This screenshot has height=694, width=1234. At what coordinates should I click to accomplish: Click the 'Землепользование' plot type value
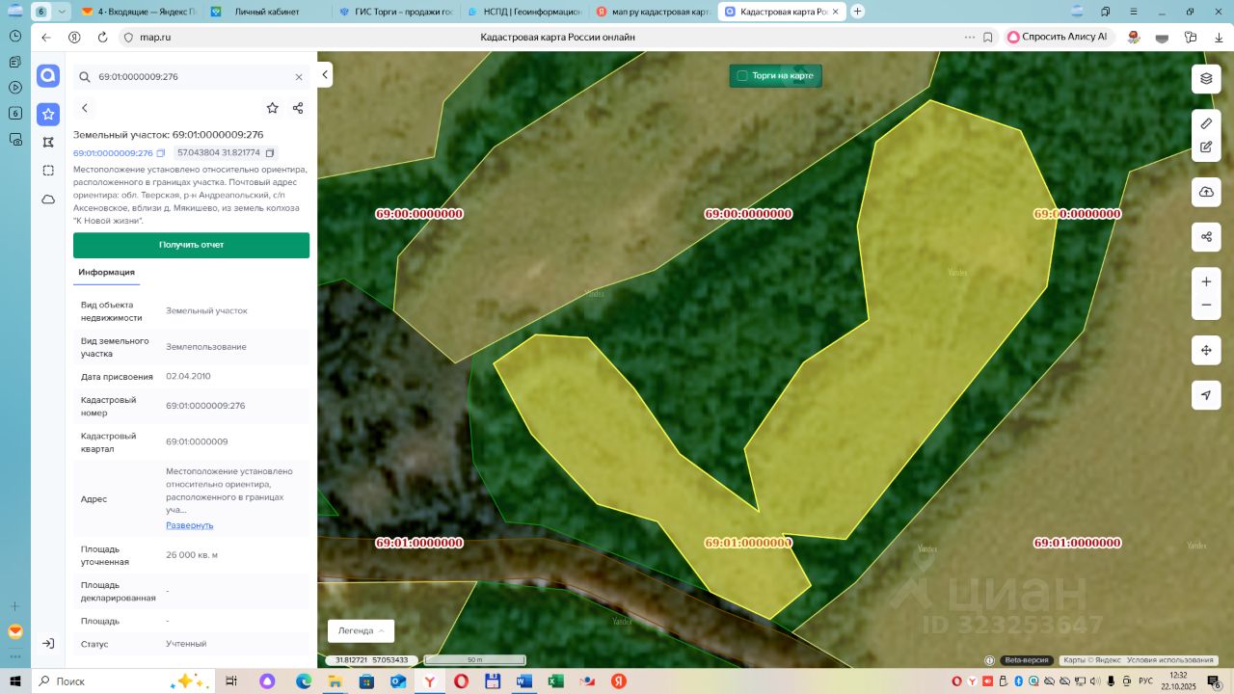(206, 347)
